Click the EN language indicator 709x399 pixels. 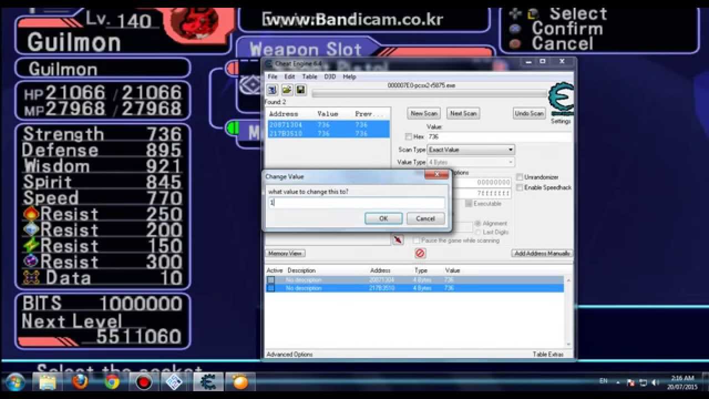coord(604,381)
